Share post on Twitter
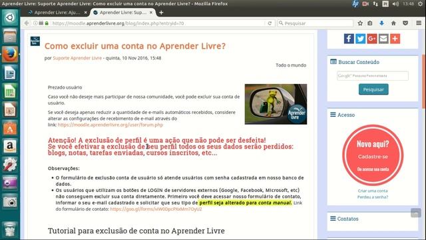 [x=361, y=39]
